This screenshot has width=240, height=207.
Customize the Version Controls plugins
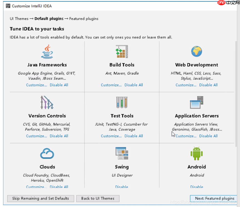point(36,136)
